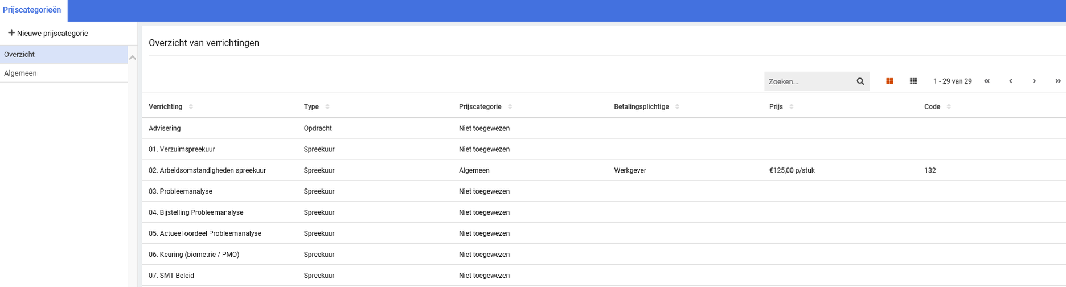Select Algemeen price category in sidebar

coord(20,73)
